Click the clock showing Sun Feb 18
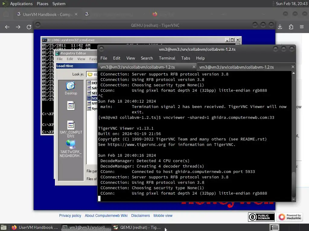Screen dimensions: 309x231 (x=291, y=4)
